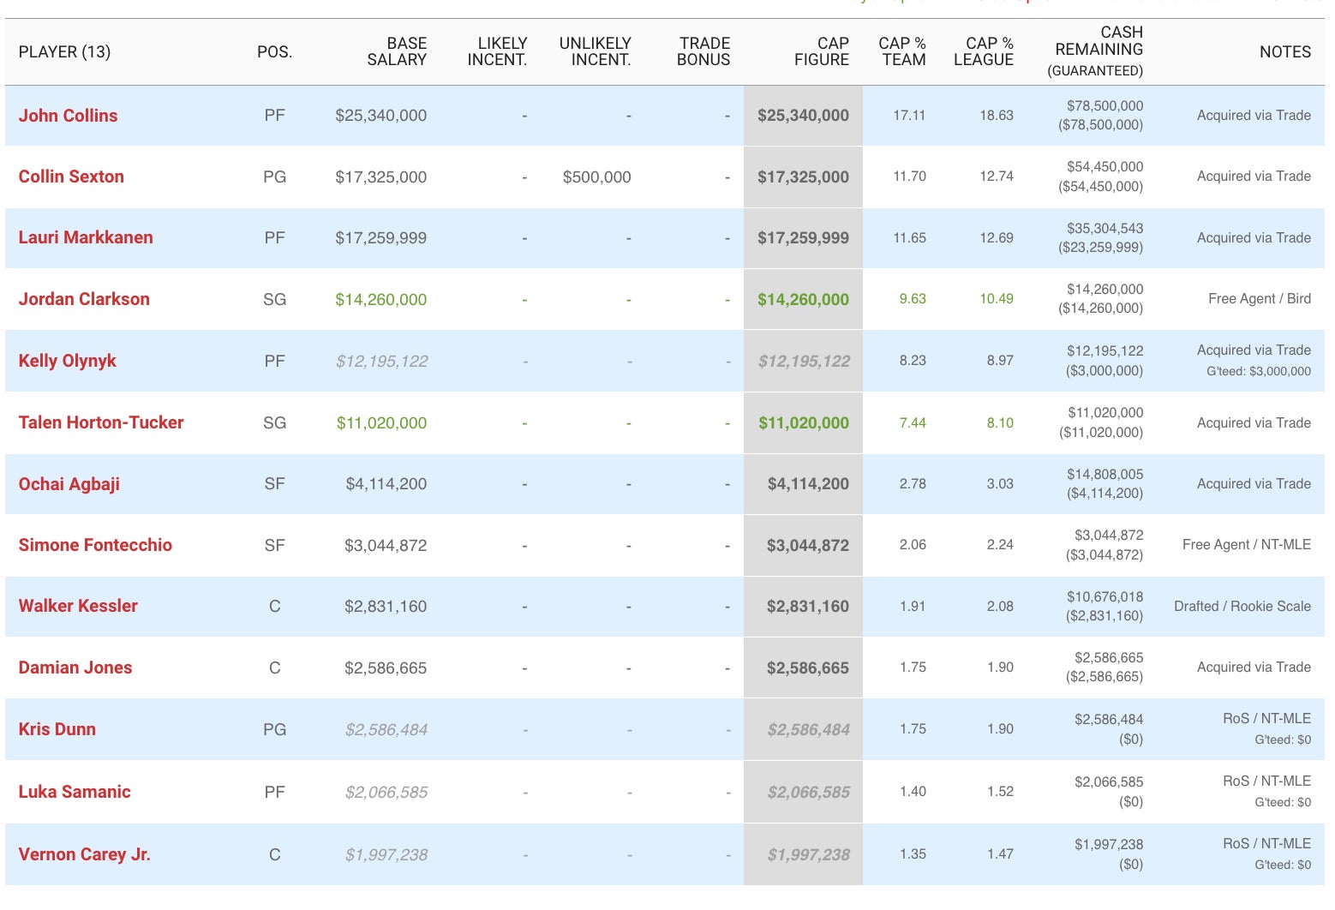Open Lauri Markkanen's profile link

pos(86,237)
